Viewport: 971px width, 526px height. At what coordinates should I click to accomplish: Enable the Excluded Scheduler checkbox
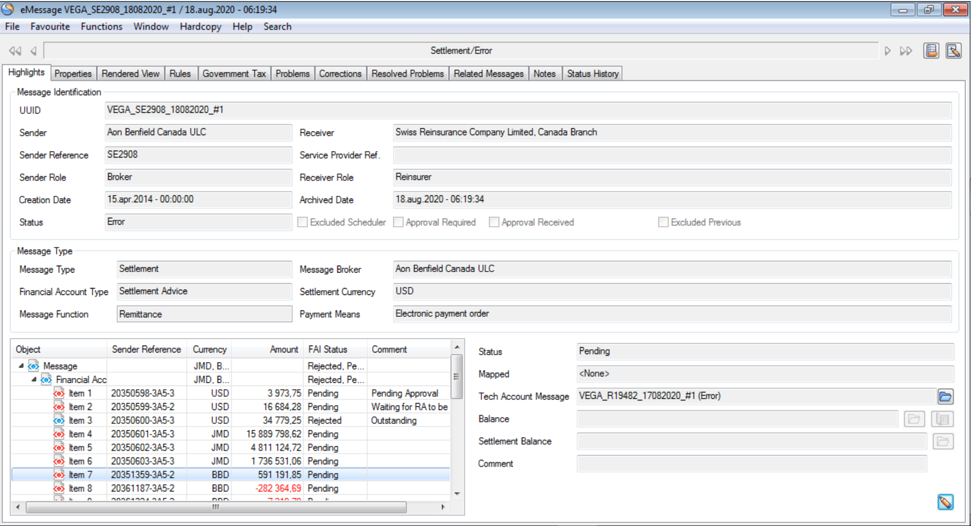click(x=303, y=223)
